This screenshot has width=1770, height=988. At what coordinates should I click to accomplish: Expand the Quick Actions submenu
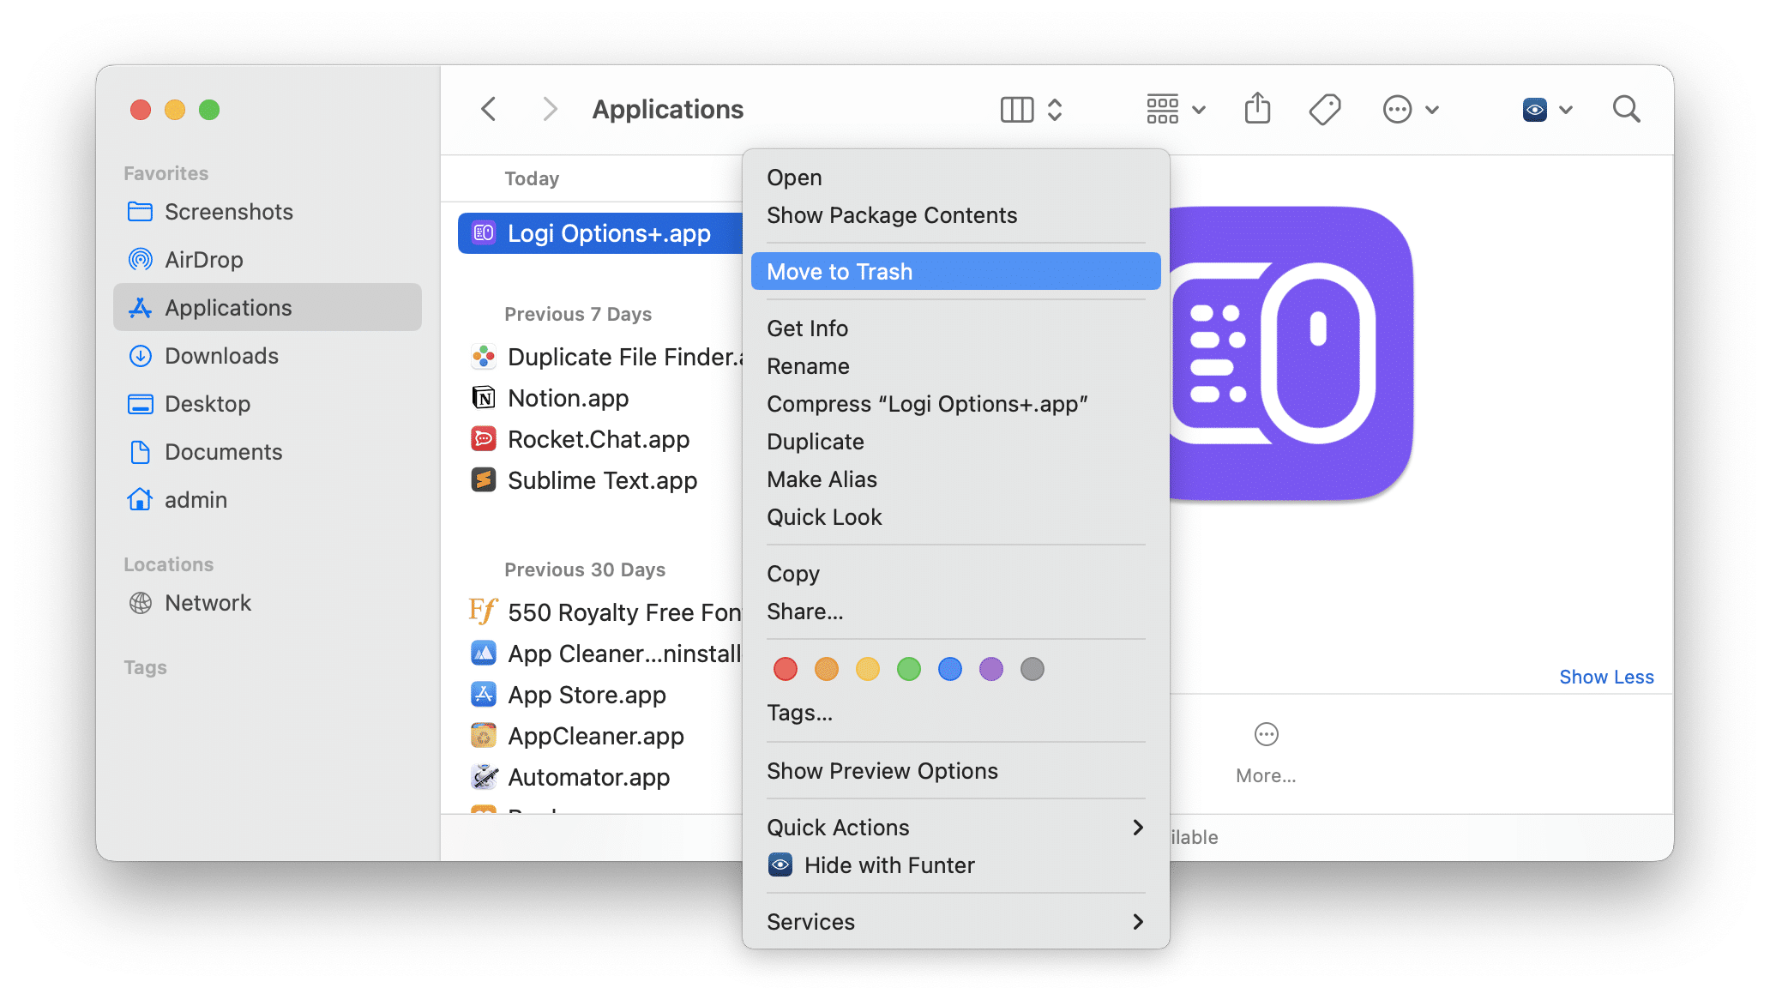955,828
